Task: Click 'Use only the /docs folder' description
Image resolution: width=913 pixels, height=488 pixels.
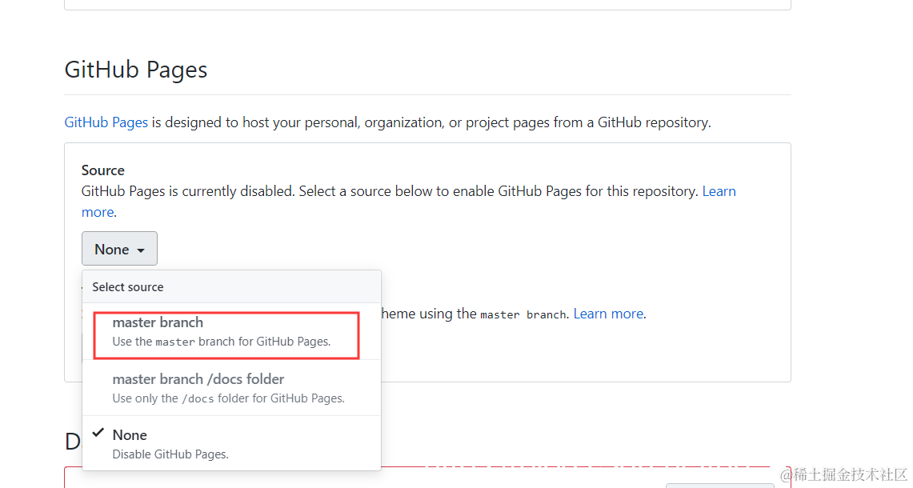Action: (228, 399)
